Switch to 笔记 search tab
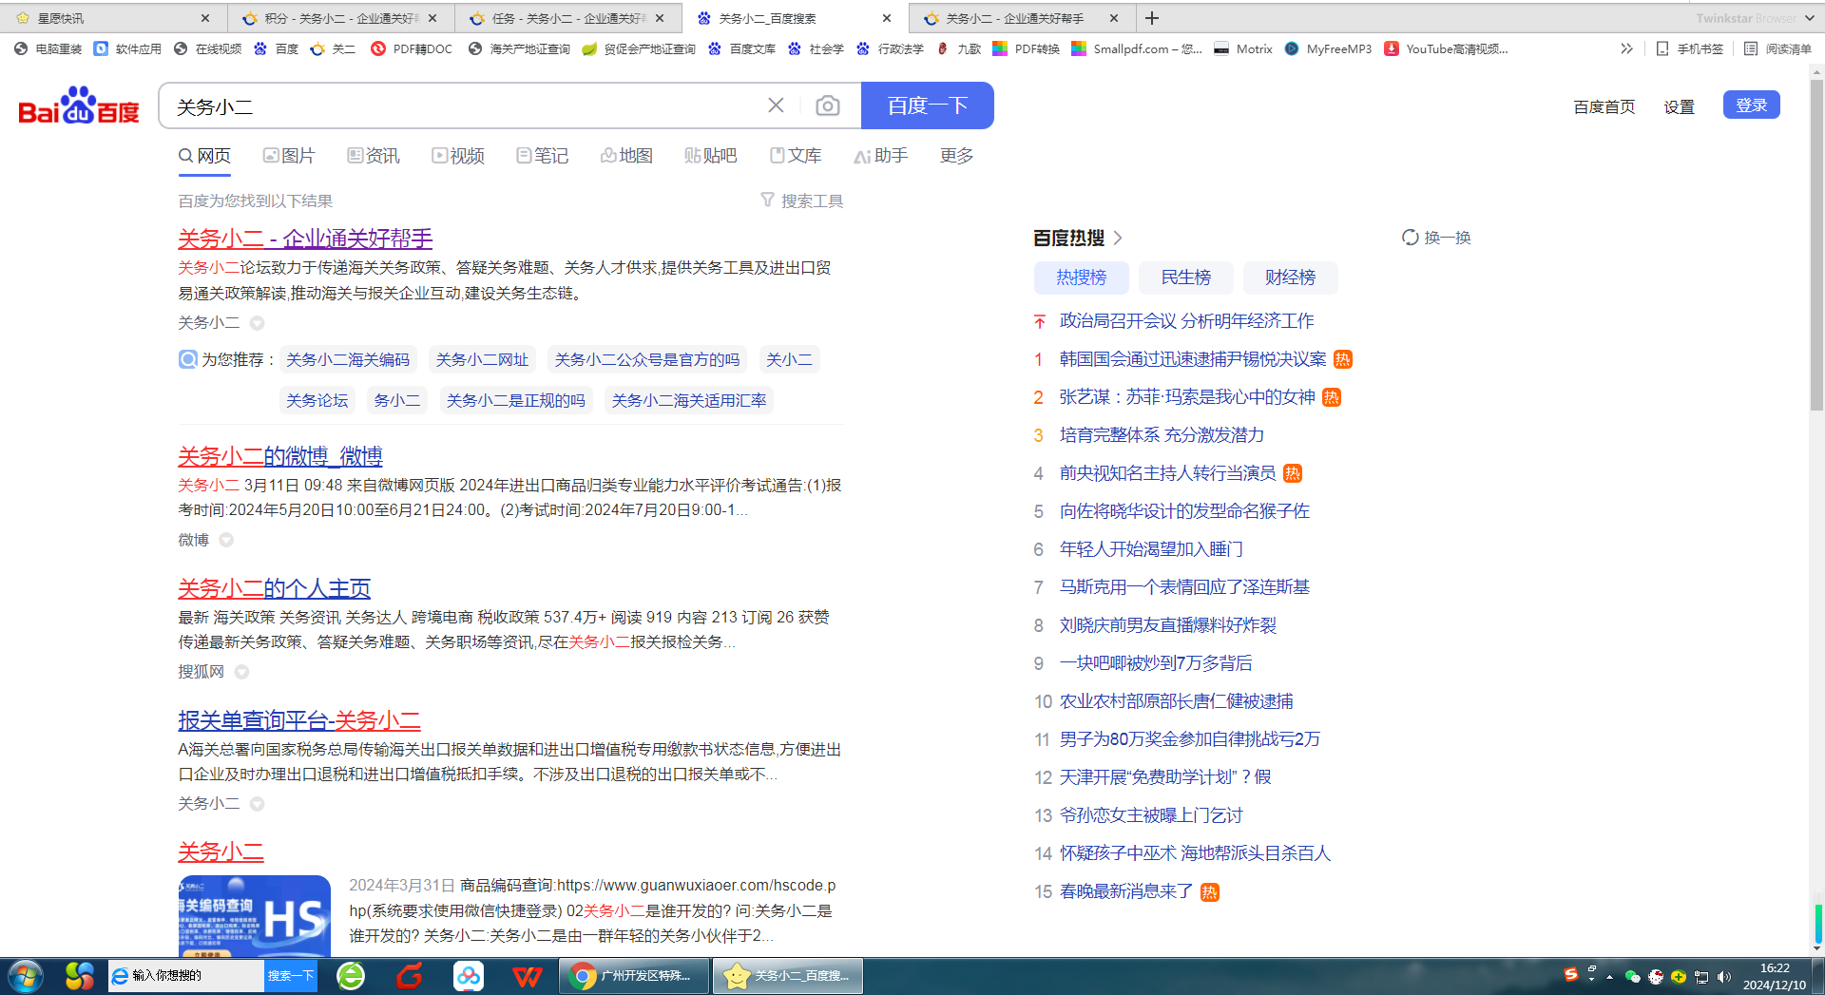Image resolution: width=1825 pixels, height=995 pixels. 542,155
